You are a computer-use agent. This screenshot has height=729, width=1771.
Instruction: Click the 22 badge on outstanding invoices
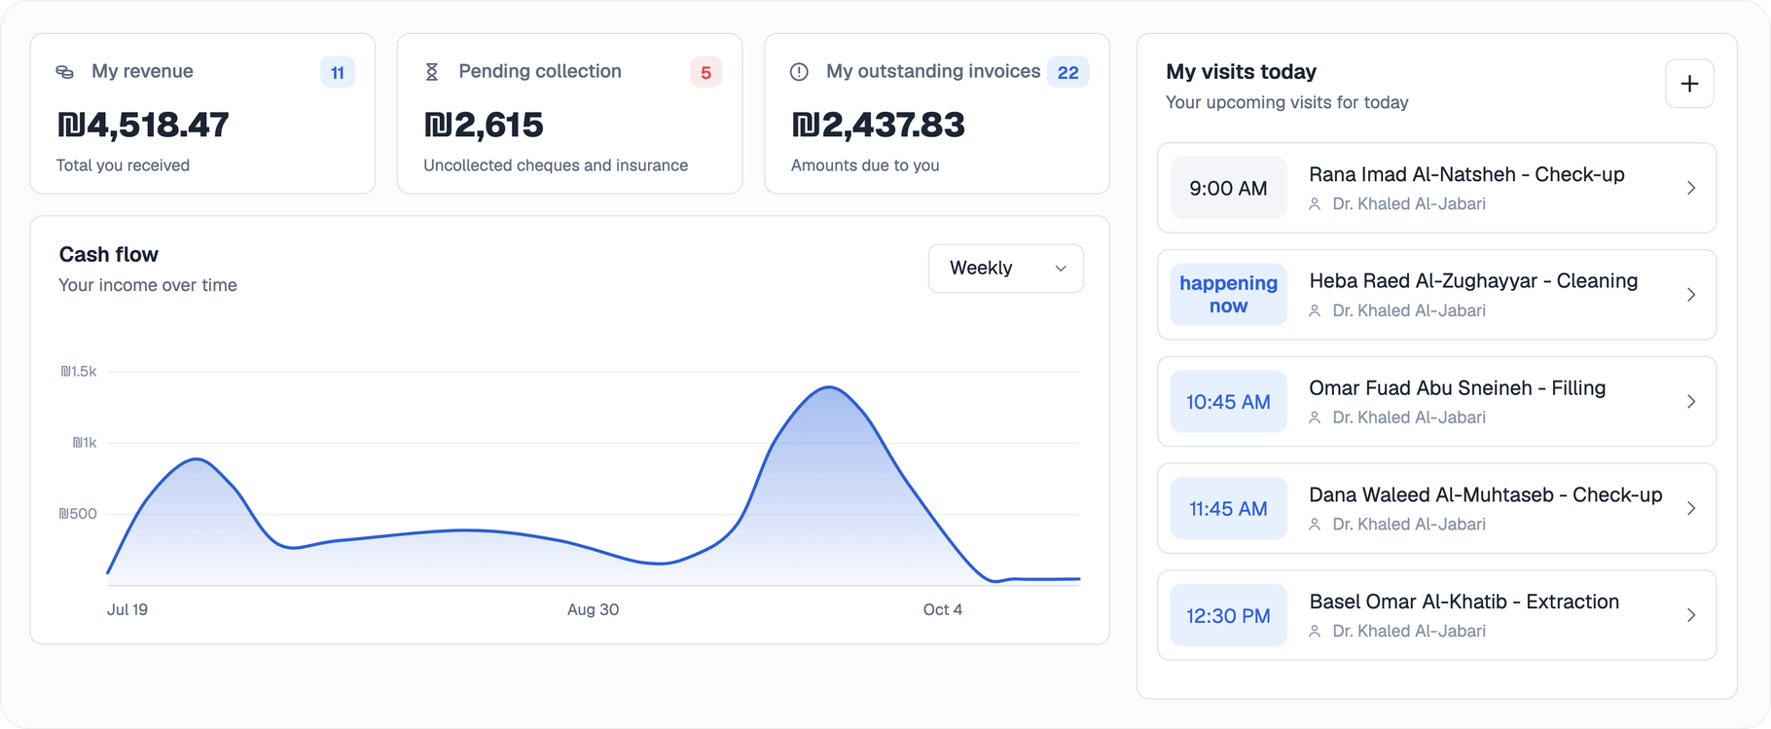pyautogui.click(x=1067, y=73)
